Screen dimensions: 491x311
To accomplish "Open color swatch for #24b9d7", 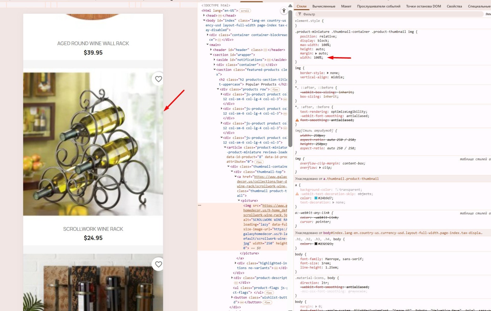I will [x=316, y=198].
